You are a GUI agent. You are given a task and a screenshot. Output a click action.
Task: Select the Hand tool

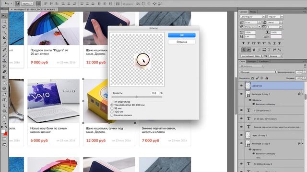(x=4, y=117)
